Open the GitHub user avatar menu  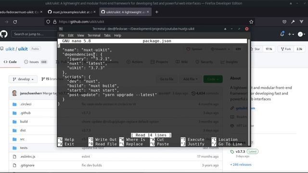(301, 34)
